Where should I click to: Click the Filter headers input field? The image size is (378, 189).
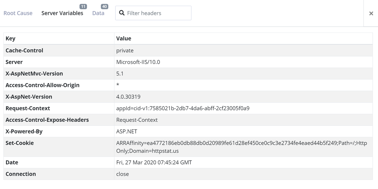tap(153, 13)
